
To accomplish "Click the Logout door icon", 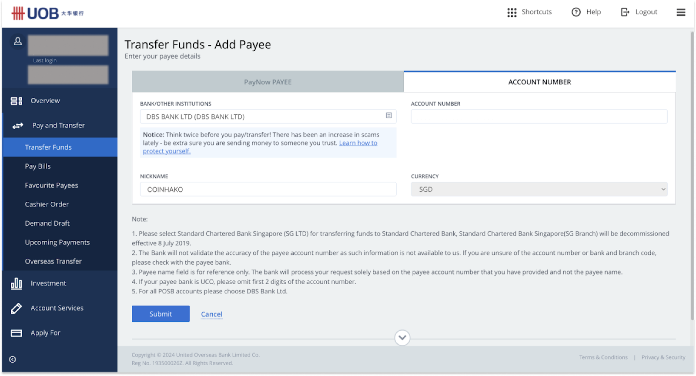I will (x=625, y=12).
